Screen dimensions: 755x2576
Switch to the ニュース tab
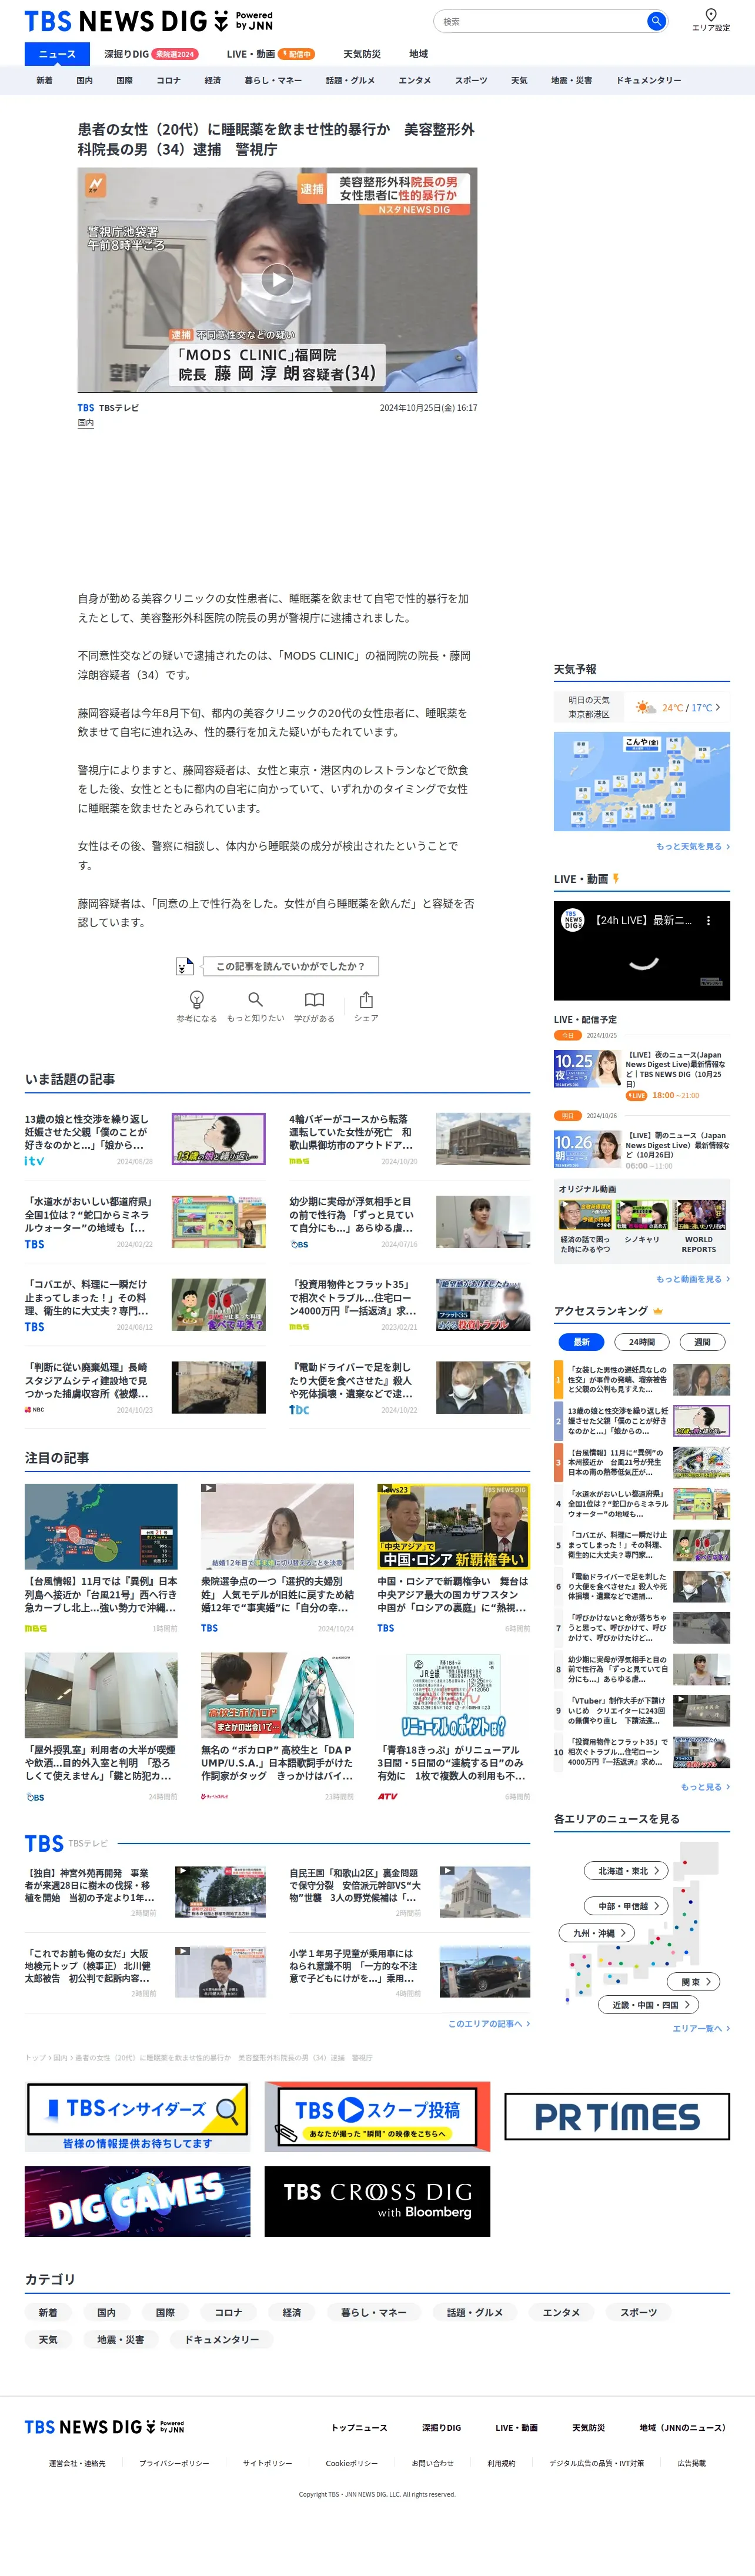(57, 54)
